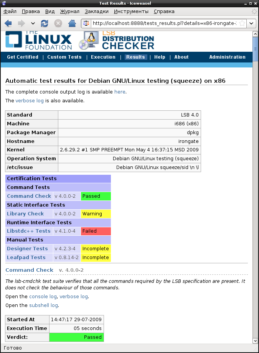259x353 pixels.
Task: Open the Designer Tests link
Action: [x=28, y=248]
